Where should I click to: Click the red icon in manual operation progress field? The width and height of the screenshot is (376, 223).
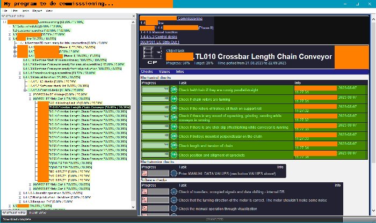pos(144,208)
